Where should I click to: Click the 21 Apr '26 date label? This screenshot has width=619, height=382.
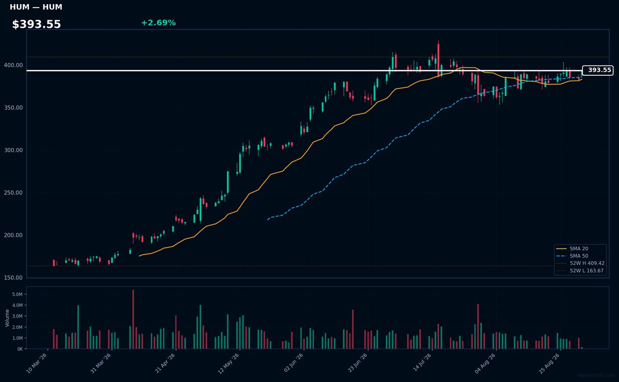pyautogui.click(x=165, y=362)
